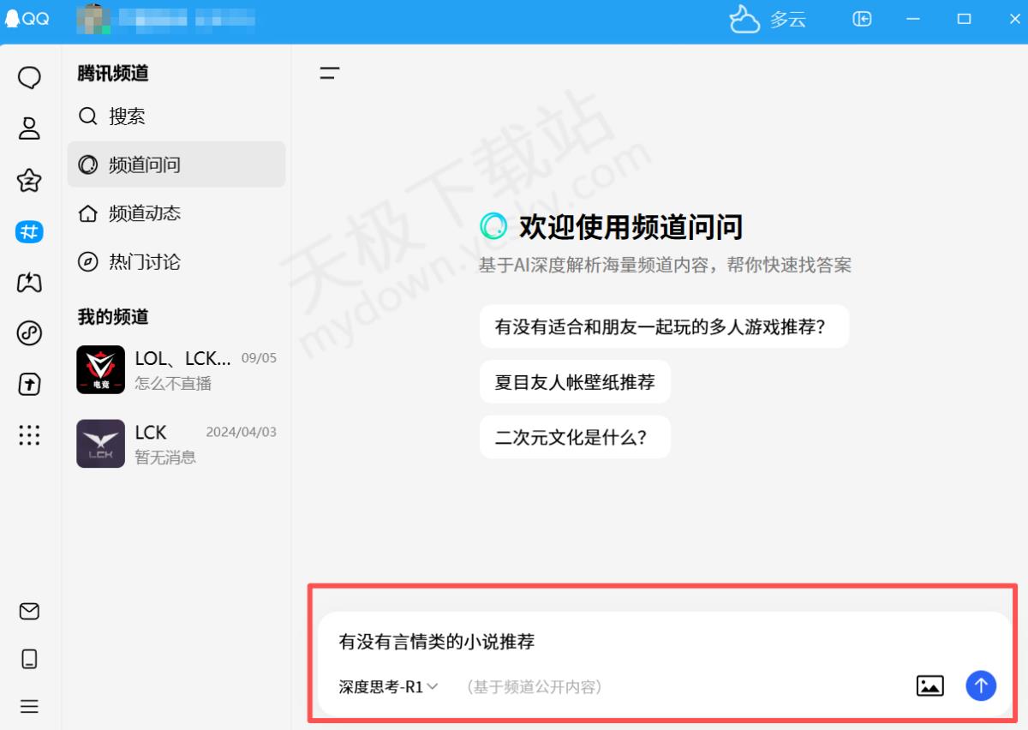Click the mail envelope icon in sidebar

tap(29, 611)
